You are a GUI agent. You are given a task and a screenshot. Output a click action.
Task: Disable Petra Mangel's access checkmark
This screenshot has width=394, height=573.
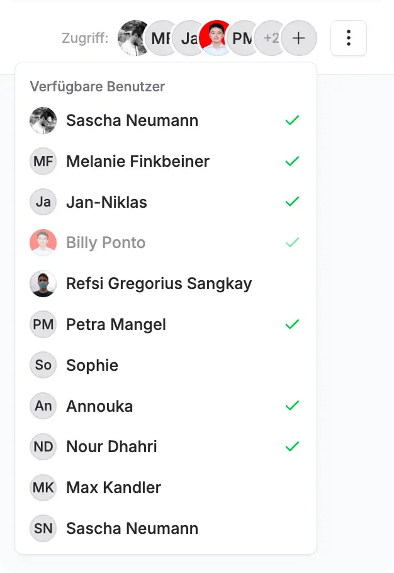(x=291, y=324)
